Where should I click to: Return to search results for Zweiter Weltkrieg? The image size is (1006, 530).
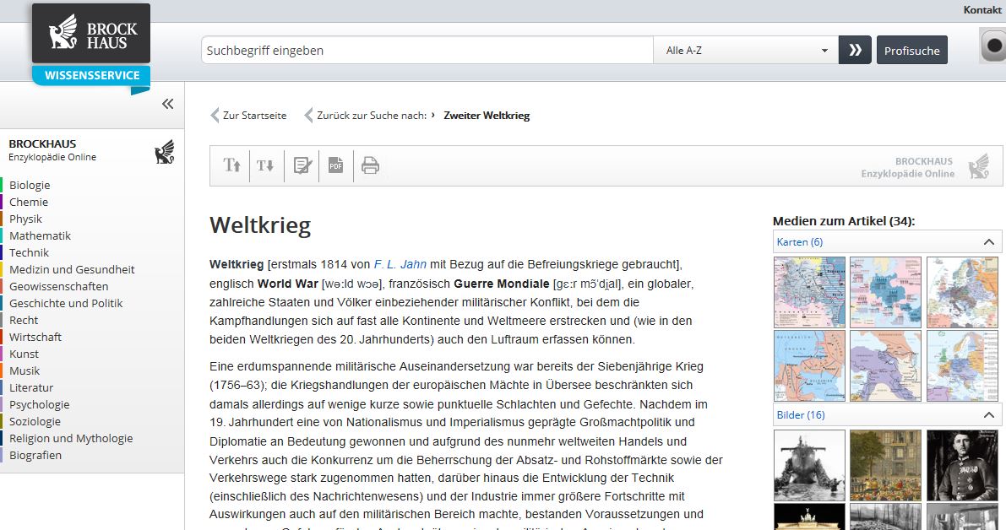coord(372,116)
